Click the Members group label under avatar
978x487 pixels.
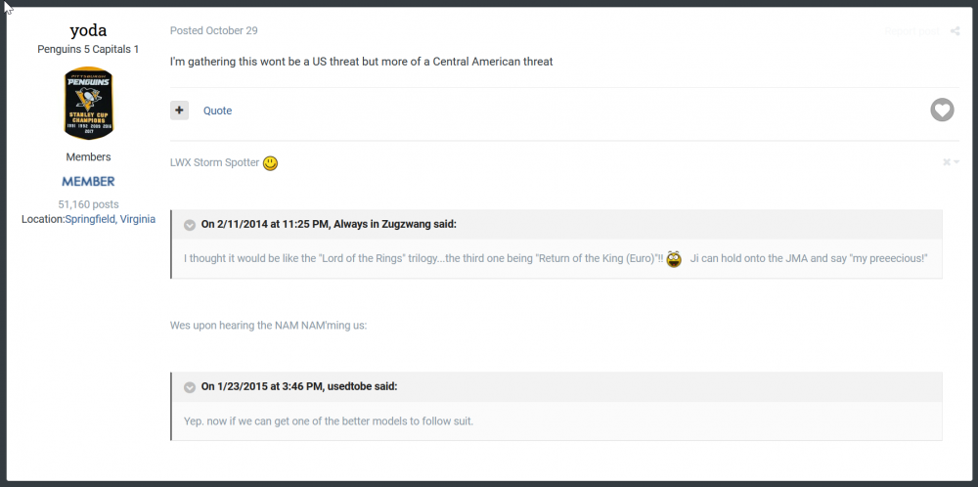(x=88, y=156)
